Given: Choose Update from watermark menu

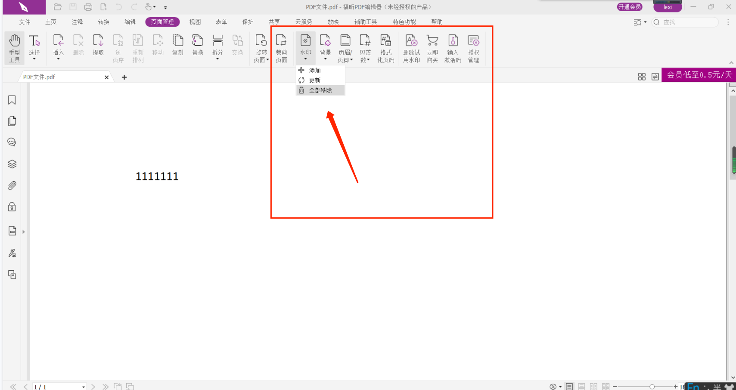Looking at the screenshot, I should [320, 80].
